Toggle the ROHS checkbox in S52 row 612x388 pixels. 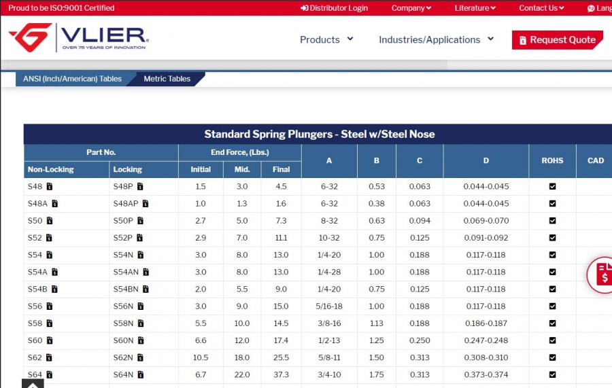coord(552,238)
